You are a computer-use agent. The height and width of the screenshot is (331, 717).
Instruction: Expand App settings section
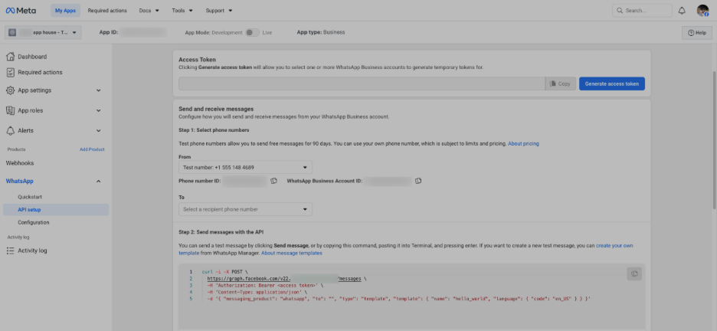(98, 90)
